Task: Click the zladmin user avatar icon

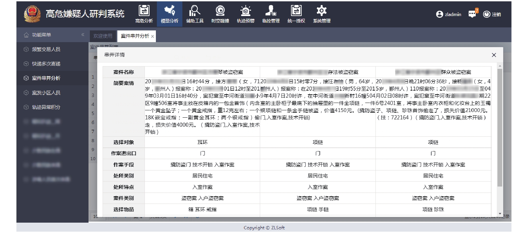Action: tap(439, 14)
